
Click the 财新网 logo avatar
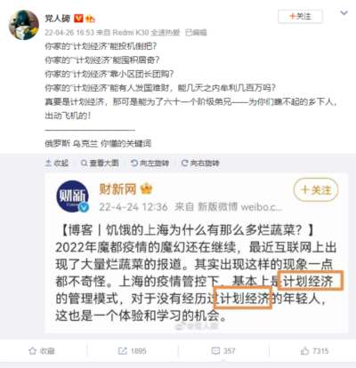coord(73,196)
